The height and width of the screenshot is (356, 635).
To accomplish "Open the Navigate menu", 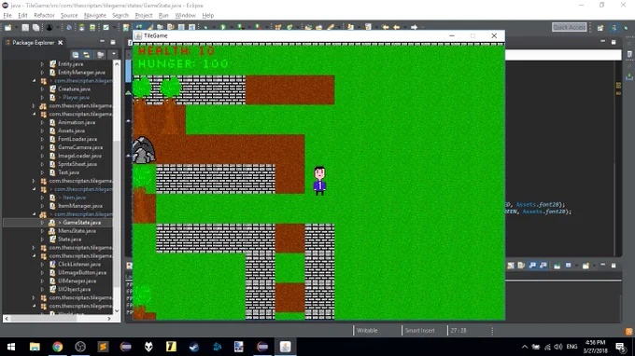I will tap(94, 15).
